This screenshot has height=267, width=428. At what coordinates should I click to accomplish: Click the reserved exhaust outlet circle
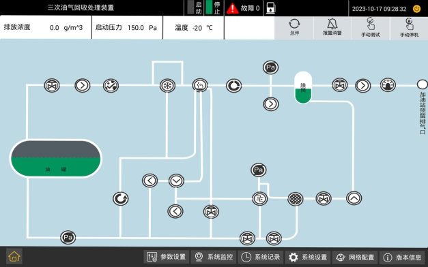pyautogui.click(x=423, y=84)
